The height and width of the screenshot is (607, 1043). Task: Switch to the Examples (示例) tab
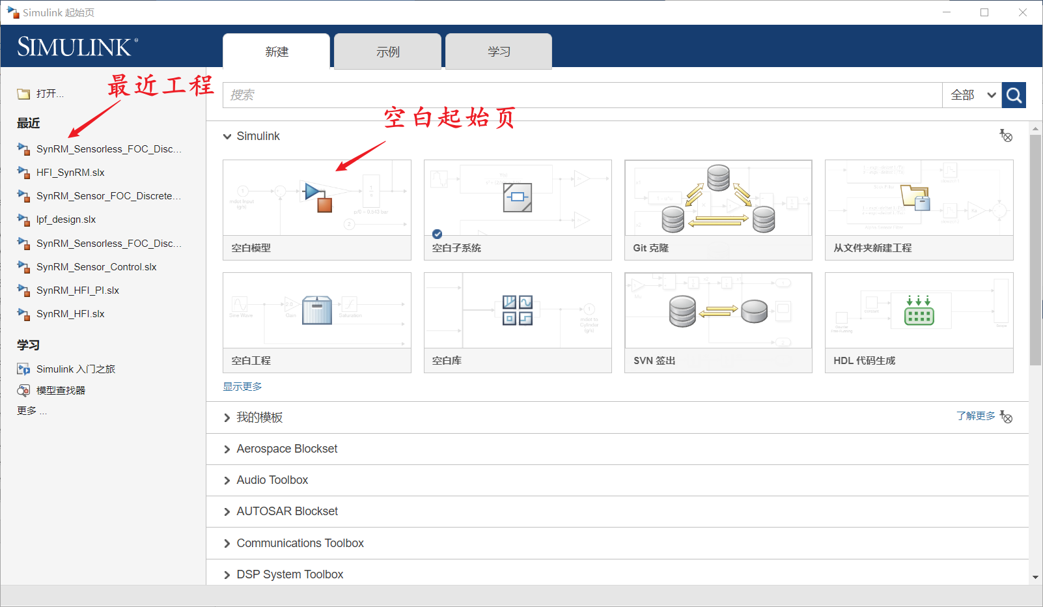pyautogui.click(x=388, y=51)
